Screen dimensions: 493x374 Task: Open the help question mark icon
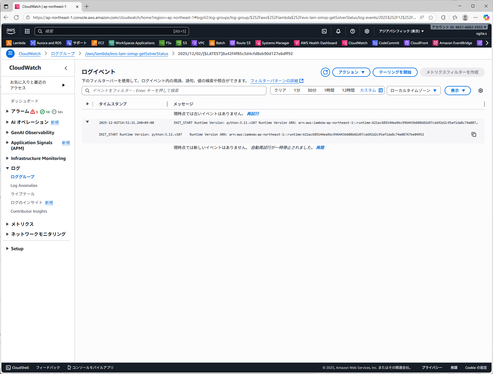(x=352, y=31)
